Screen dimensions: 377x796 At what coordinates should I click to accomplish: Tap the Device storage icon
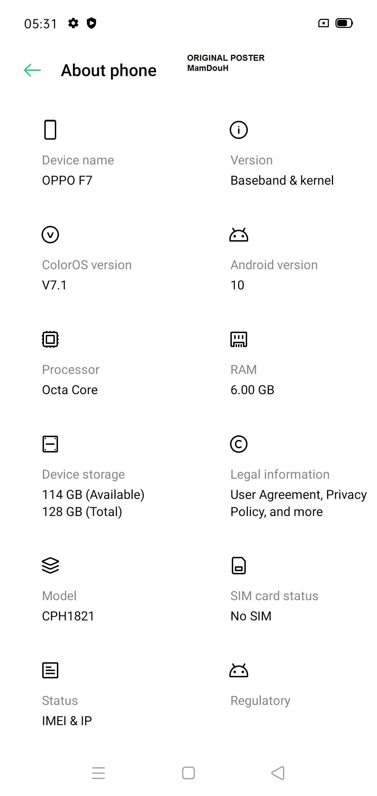coord(50,444)
